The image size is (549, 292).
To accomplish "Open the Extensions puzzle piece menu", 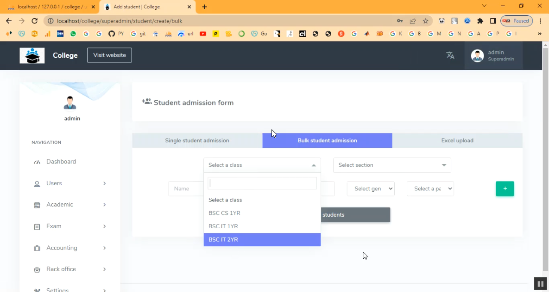I will coord(480,21).
